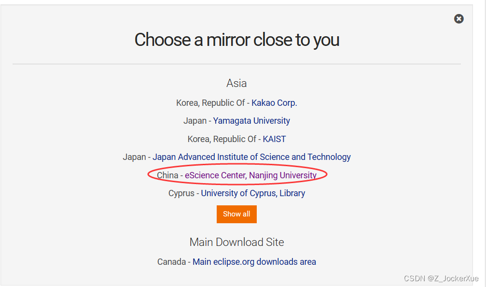Click the Japan label beside Yamagata University

click(x=195, y=121)
